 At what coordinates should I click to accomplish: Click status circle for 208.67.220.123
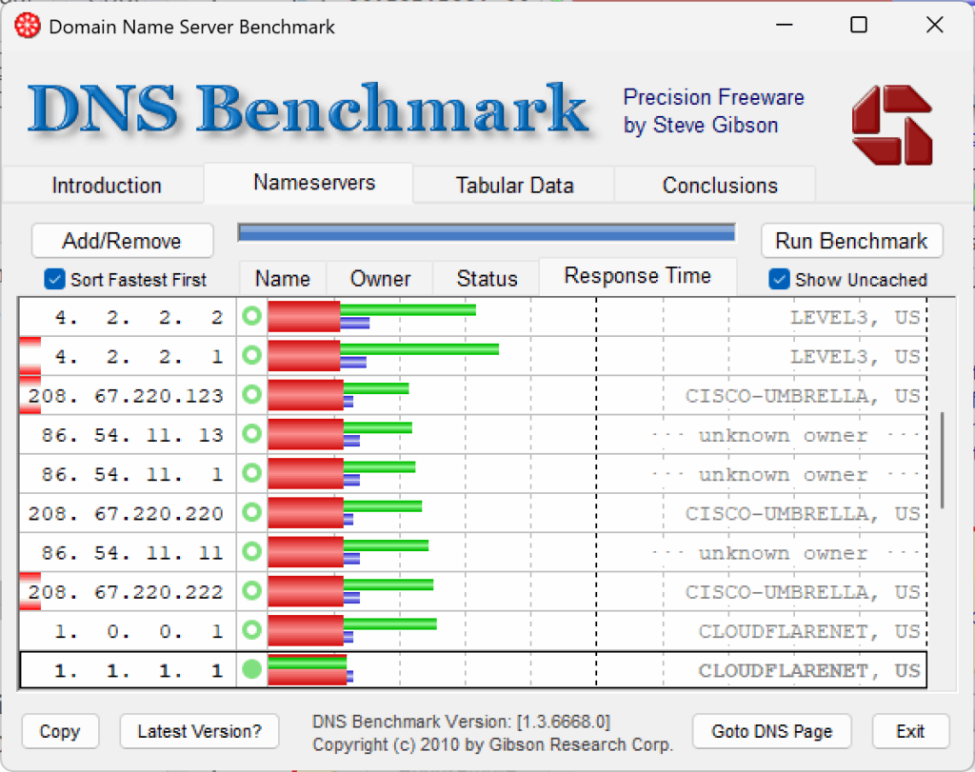(x=251, y=395)
